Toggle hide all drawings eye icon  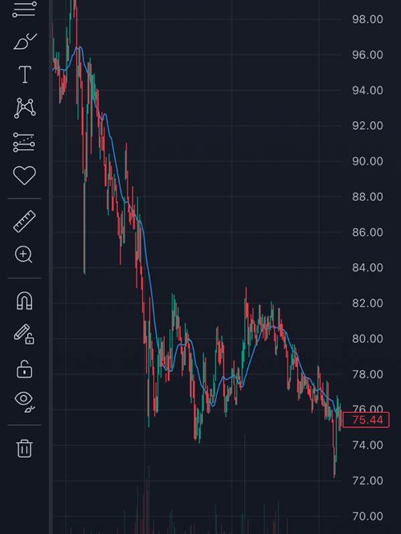click(25, 402)
